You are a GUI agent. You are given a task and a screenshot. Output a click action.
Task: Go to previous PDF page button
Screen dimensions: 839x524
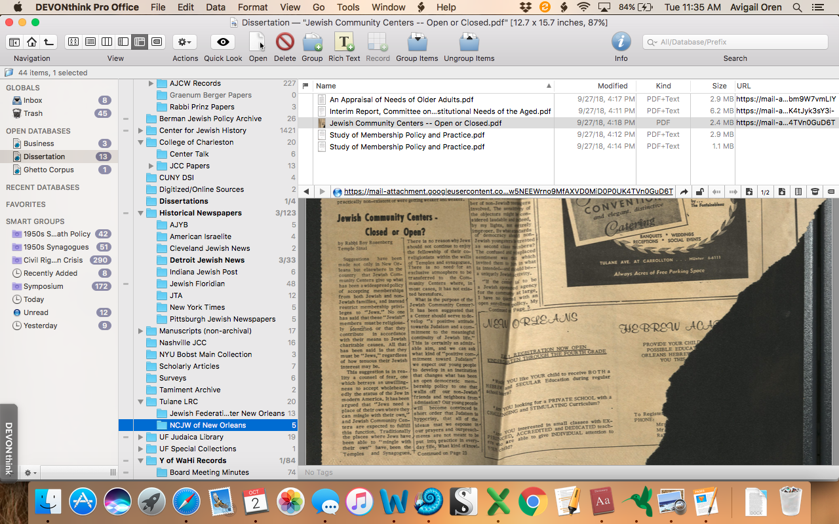coord(749,192)
